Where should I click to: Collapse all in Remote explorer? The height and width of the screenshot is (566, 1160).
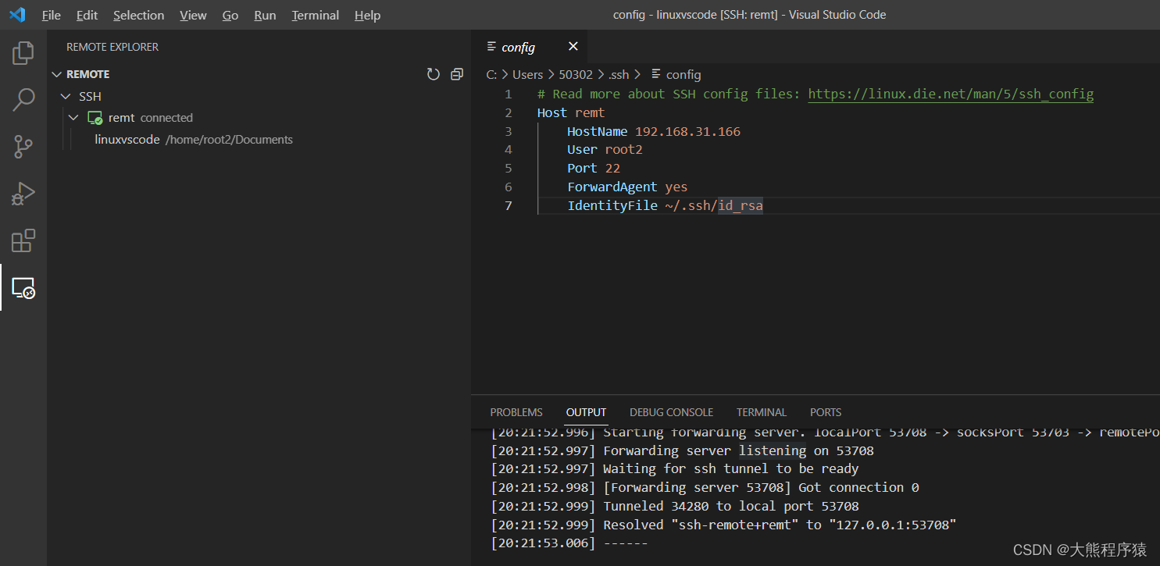pyautogui.click(x=457, y=74)
